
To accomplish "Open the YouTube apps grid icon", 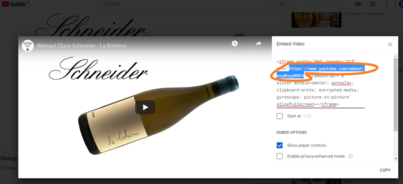I will 372,4.
